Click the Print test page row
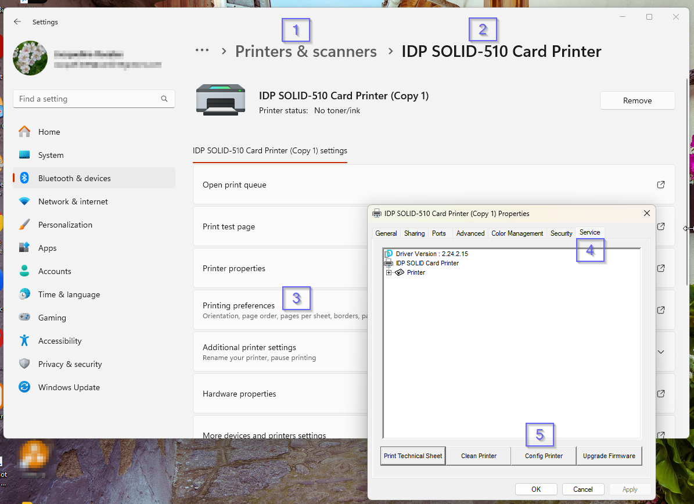This screenshot has height=504, width=694. 281,226
